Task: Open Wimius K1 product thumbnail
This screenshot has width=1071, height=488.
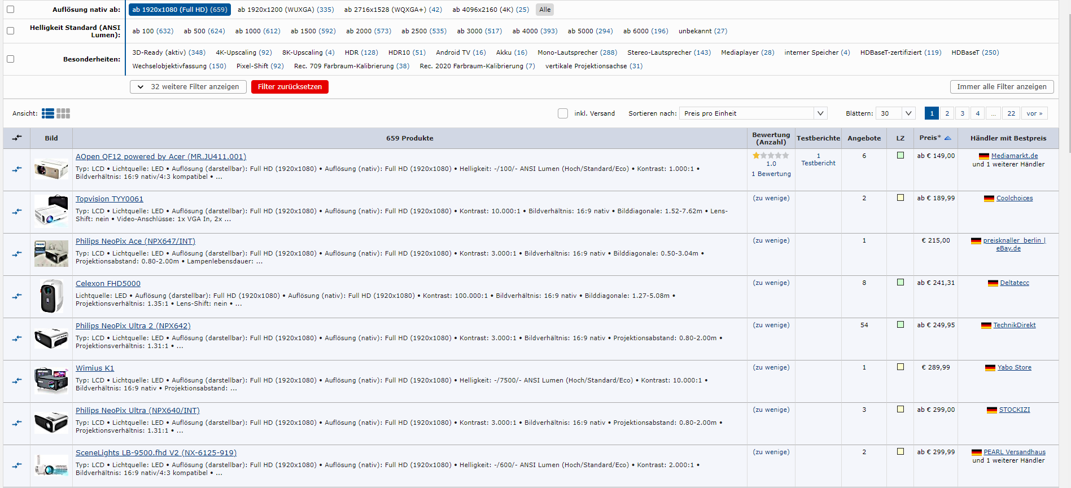Action: point(51,380)
